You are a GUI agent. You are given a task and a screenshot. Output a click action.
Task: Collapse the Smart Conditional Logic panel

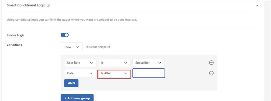pos(257,6)
